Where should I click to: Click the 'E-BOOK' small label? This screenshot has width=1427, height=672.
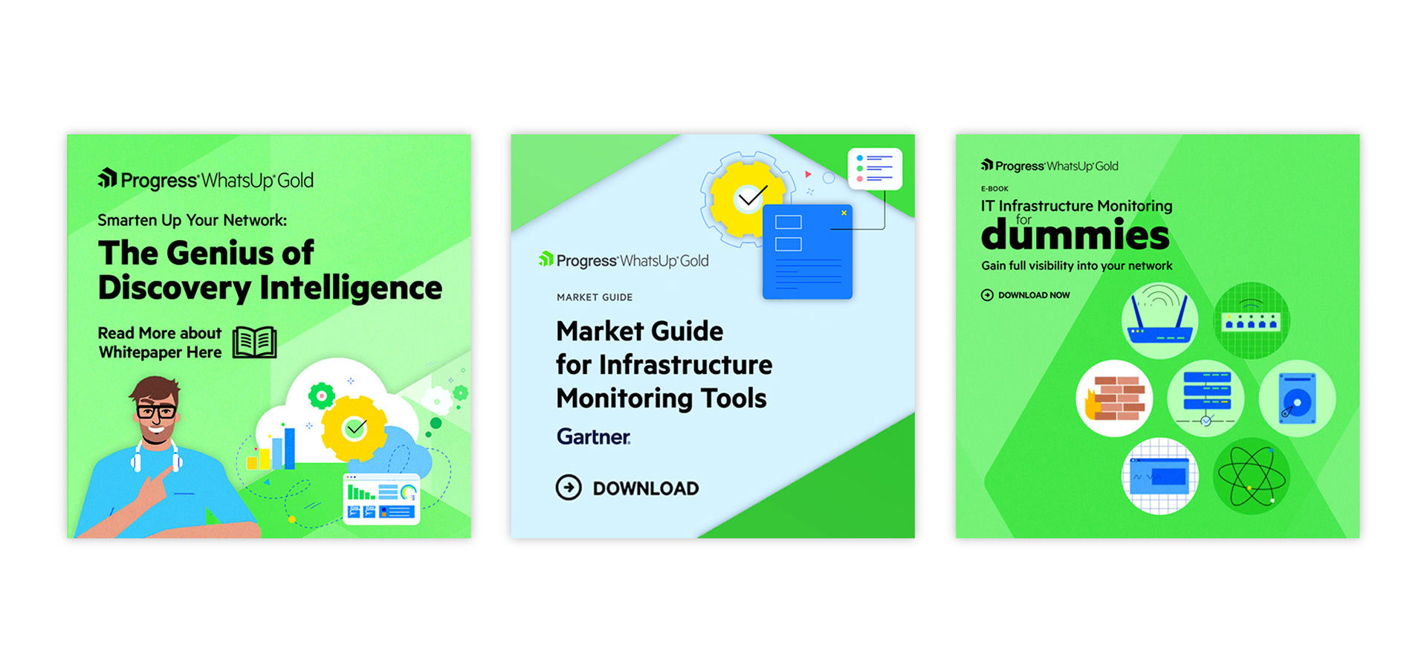tap(994, 189)
